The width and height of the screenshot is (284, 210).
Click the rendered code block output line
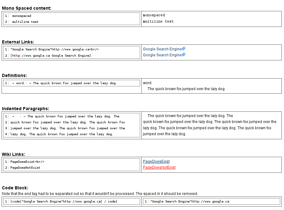tap(190, 202)
